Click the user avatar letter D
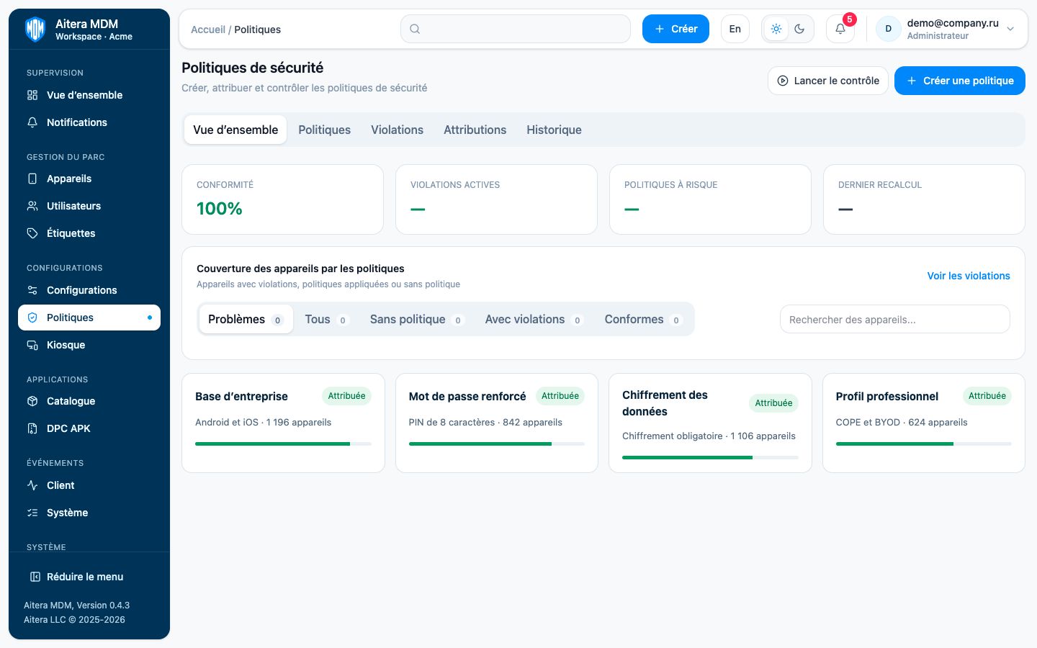 click(x=888, y=29)
